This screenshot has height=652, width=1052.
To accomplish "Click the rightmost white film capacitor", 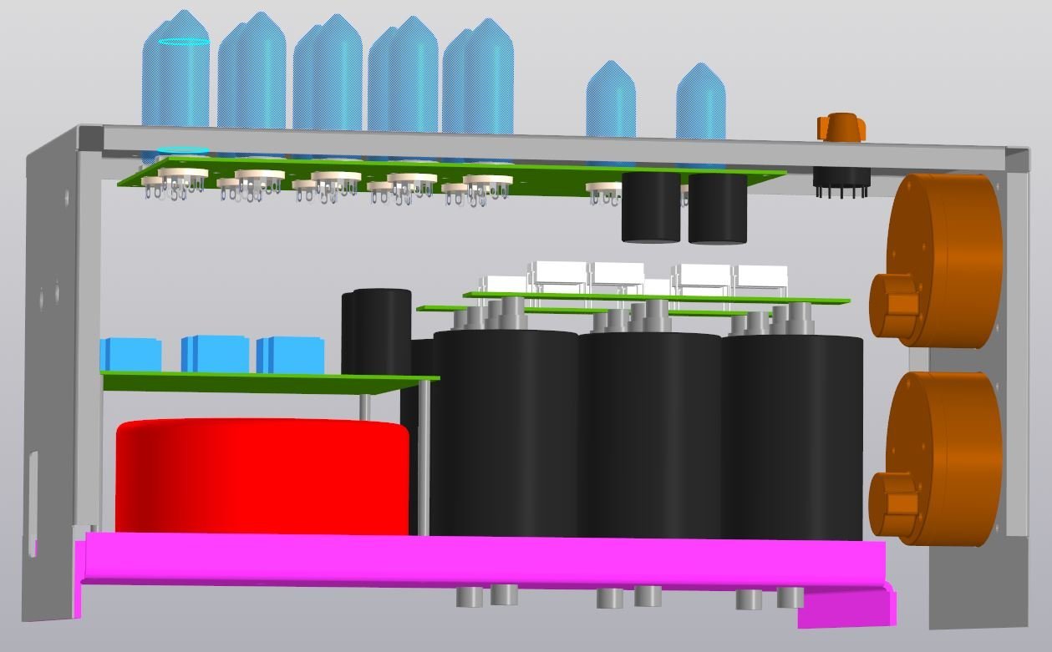I will click(762, 277).
